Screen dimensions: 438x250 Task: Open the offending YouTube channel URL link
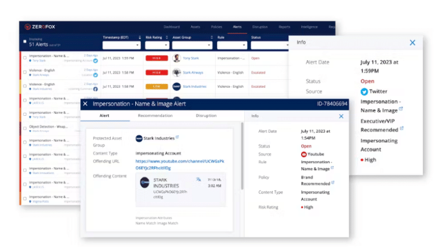[x=180, y=164]
